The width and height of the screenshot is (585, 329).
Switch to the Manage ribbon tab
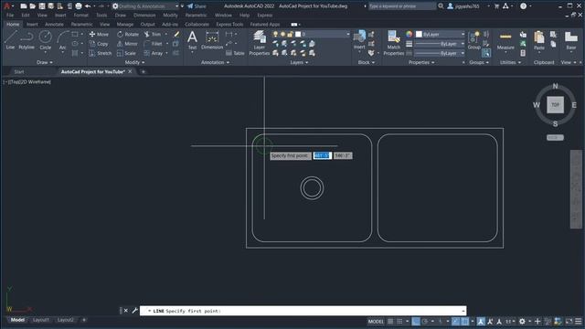coord(125,25)
